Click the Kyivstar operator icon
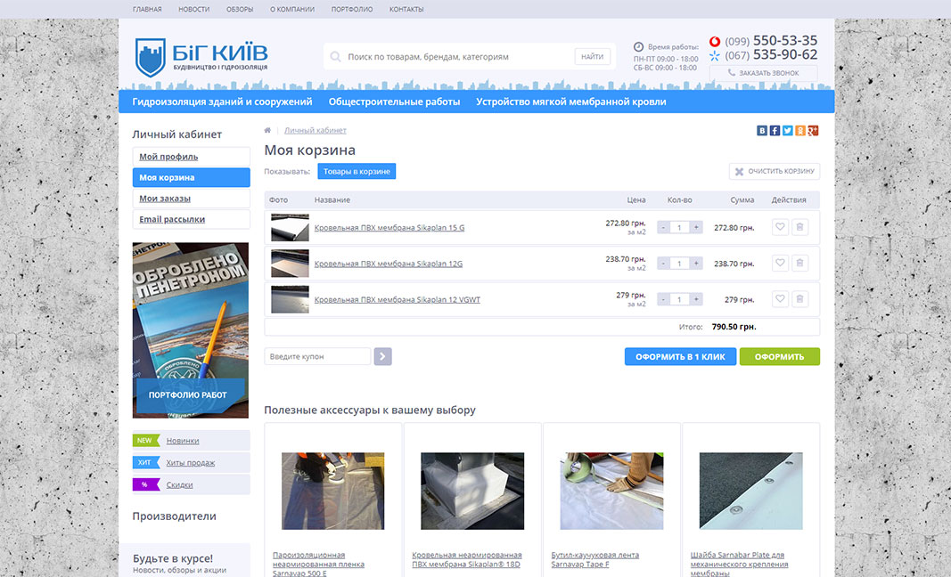 point(715,56)
